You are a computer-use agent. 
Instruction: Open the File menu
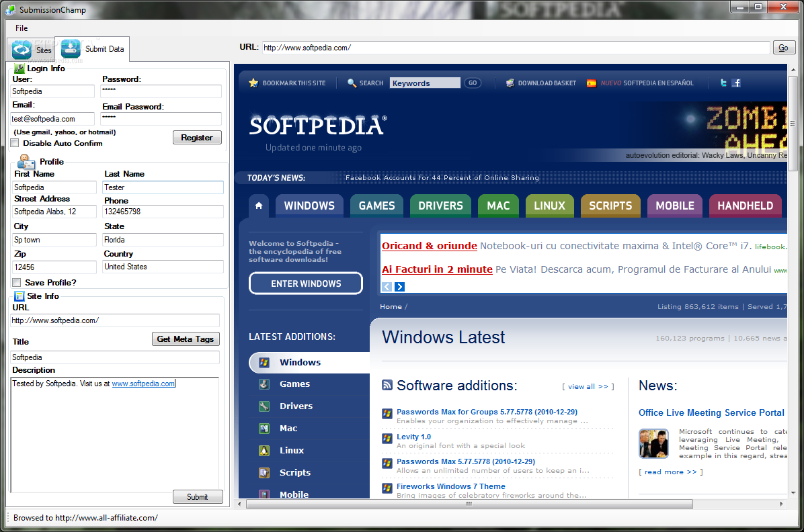22,28
